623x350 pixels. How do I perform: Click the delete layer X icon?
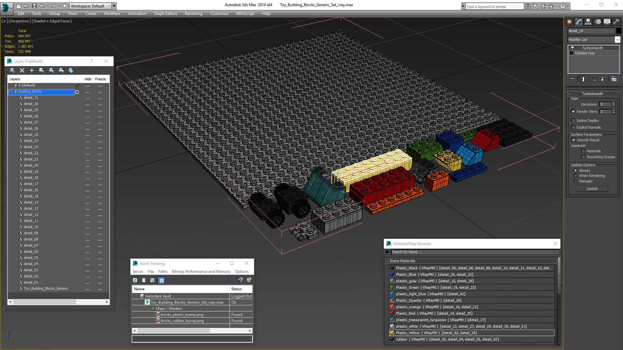(x=22, y=70)
